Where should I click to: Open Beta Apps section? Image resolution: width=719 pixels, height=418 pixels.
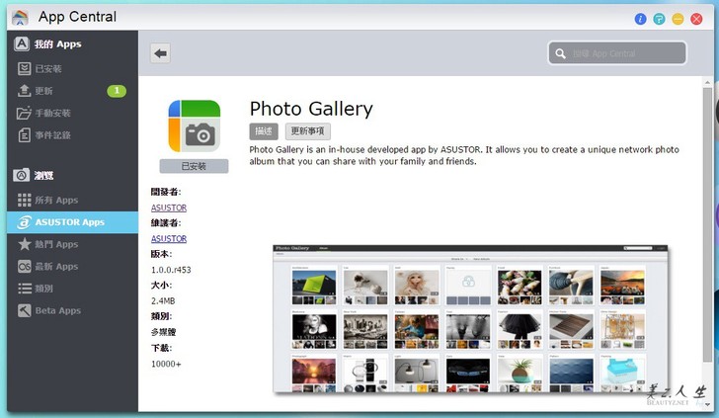click(x=57, y=310)
